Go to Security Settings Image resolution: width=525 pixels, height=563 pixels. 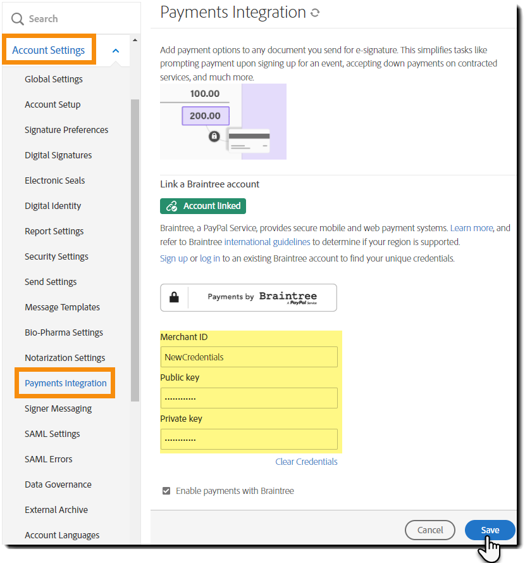tap(56, 256)
